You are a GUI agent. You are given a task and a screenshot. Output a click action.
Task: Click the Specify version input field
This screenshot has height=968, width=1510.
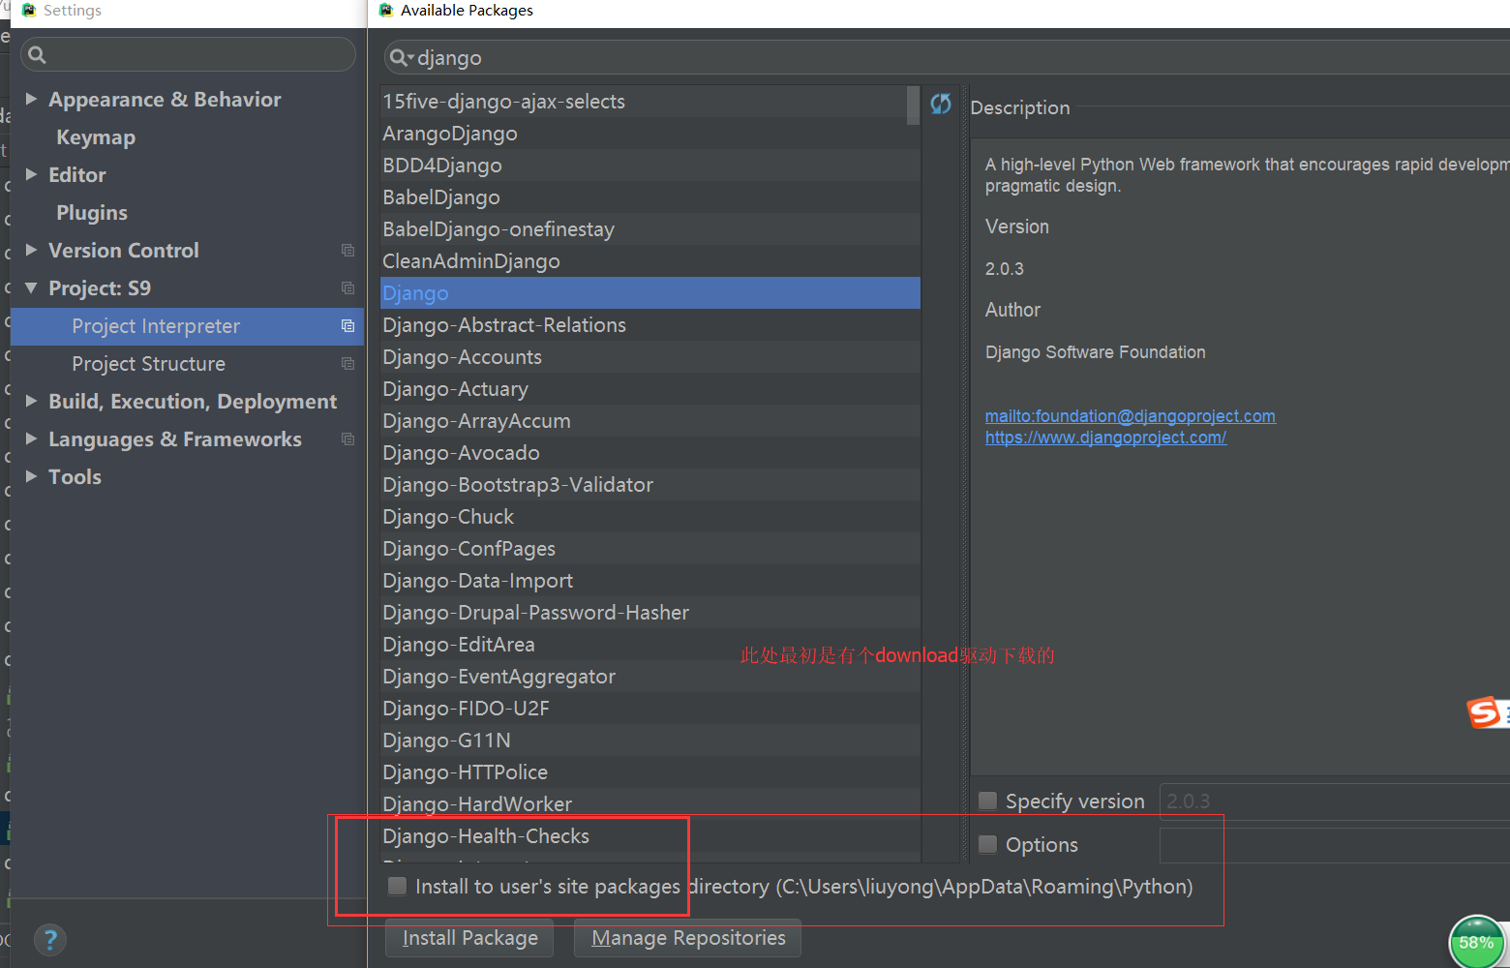click(x=1335, y=802)
